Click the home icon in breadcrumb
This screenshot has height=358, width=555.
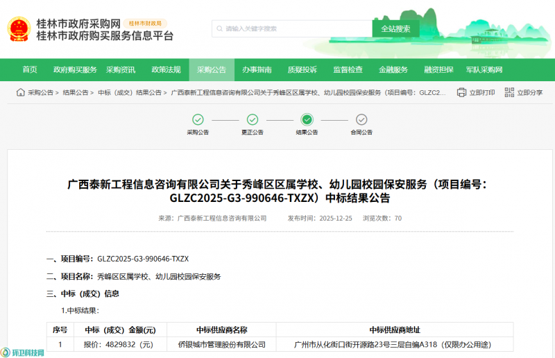tap(20, 92)
